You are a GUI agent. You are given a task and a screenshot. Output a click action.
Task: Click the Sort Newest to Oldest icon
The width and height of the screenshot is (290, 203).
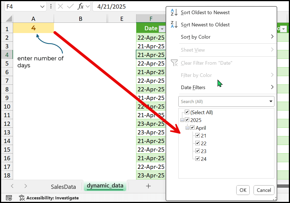(174, 25)
